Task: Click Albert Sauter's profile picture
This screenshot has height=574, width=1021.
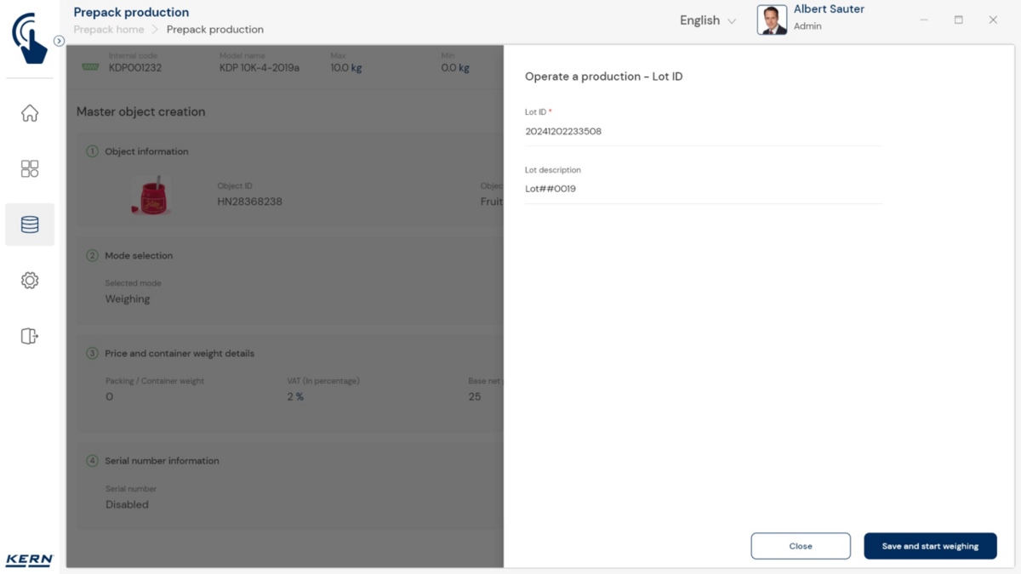Action: [x=772, y=20]
